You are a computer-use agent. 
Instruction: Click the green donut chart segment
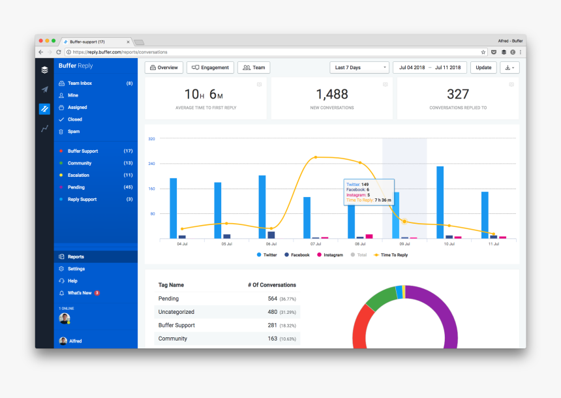tap(382, 298)
